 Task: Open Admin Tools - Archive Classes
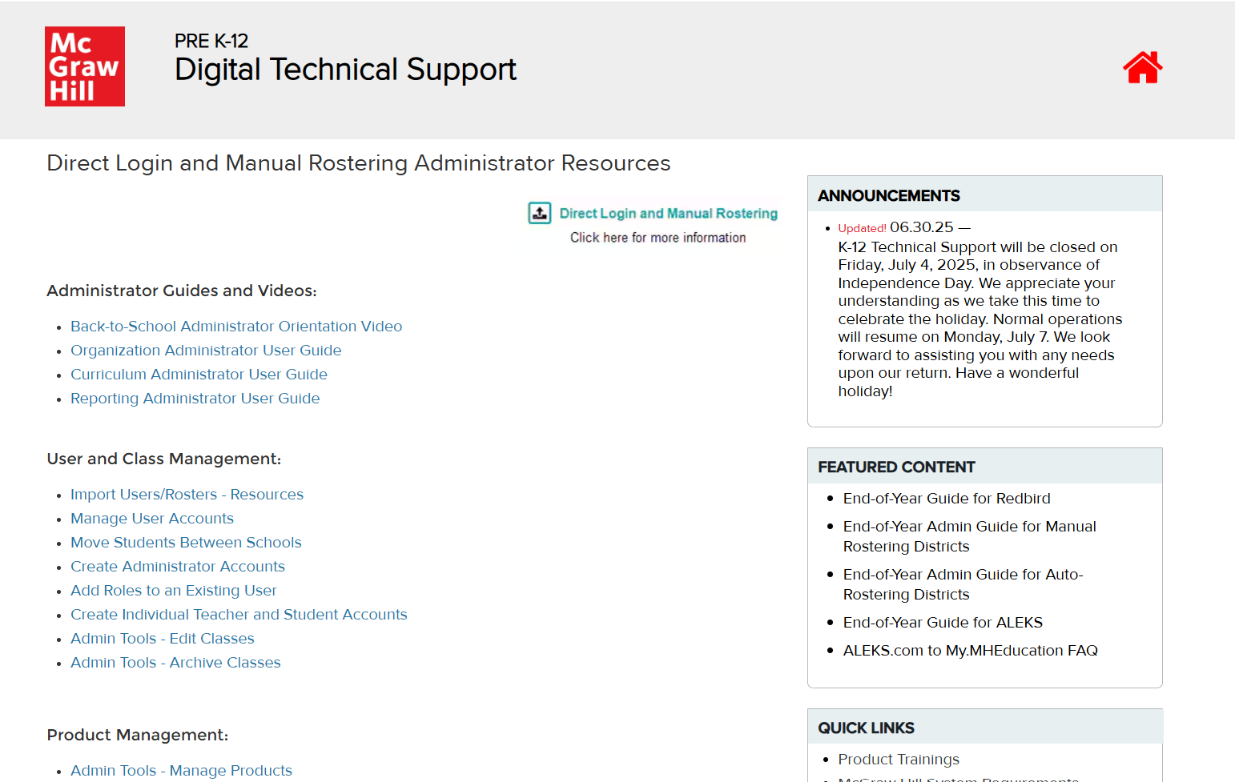click(x=175, y=663)
